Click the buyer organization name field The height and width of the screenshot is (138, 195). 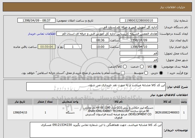(101, 27)
